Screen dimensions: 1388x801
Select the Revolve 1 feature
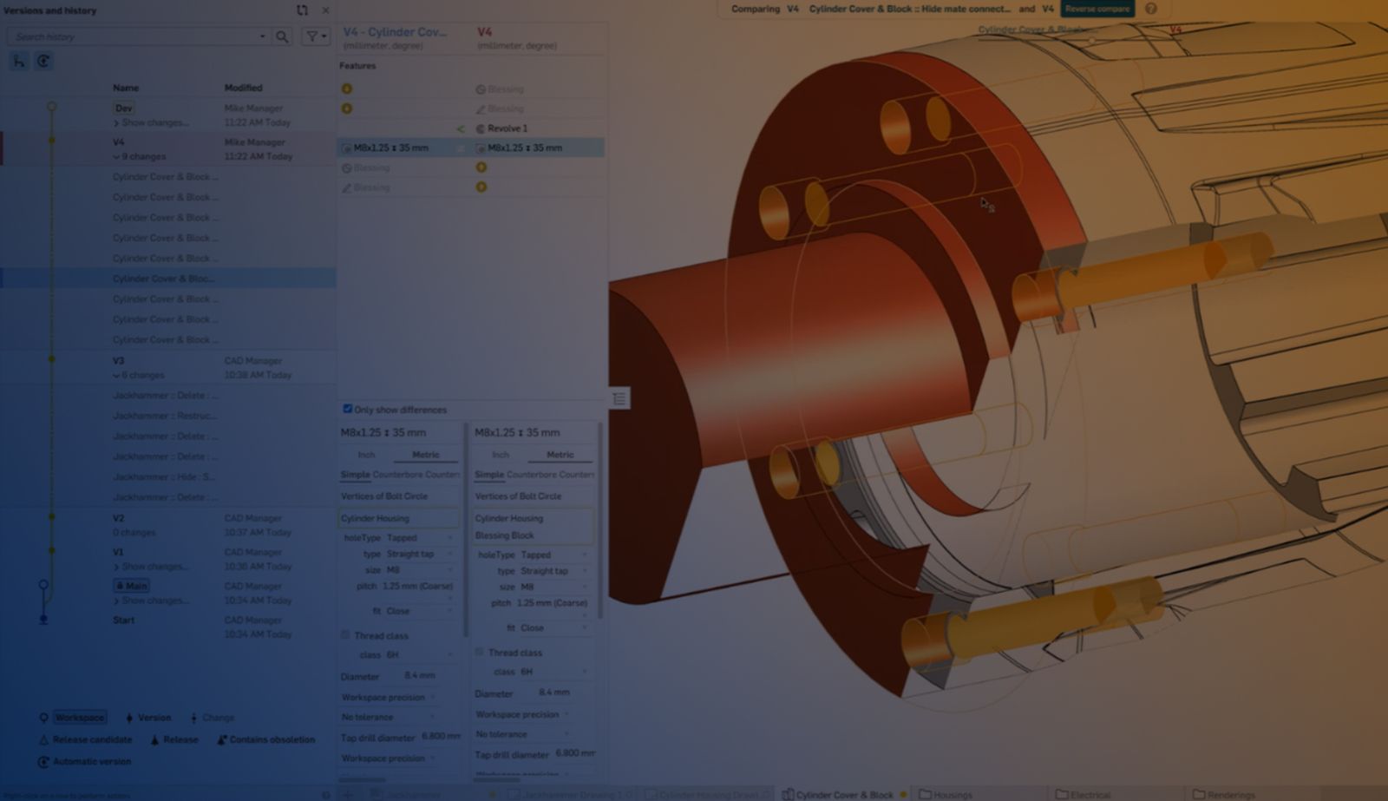click(507, 128)
